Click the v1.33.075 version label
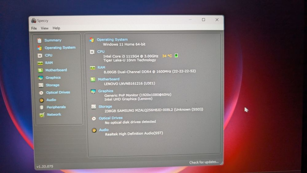Viewport: 307px width, 173px height. tap(45, 166)
